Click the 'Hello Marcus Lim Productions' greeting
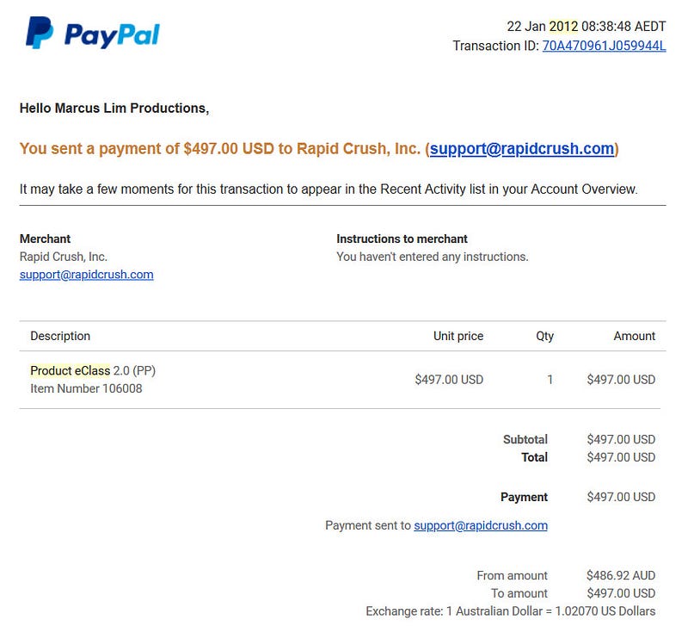688x626 pixels. [114, 108]
